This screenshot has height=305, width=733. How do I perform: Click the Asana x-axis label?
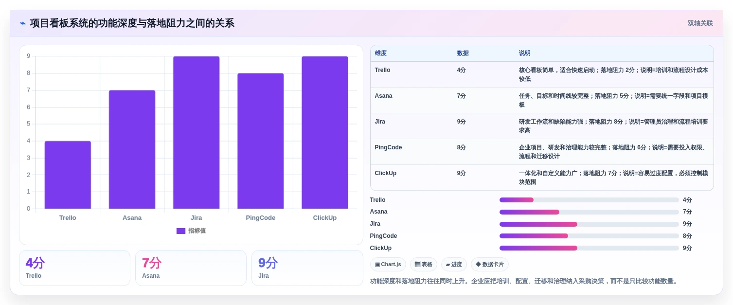tap(132, 218)
